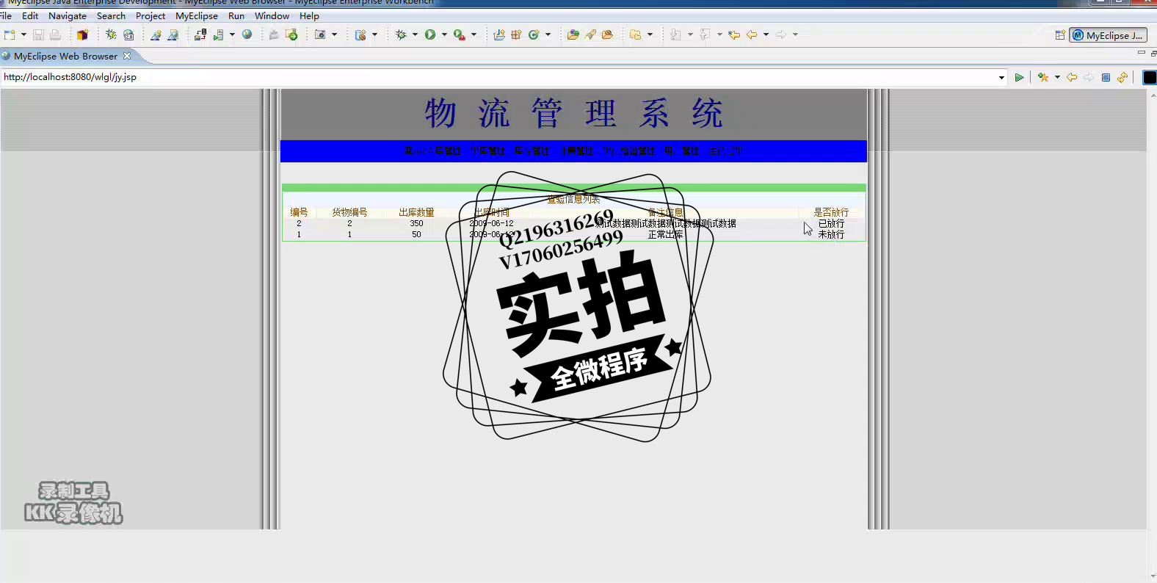The width and height of the screenshot is (1157, 583).
Task: Open the Search menu
Action: coord(111,15)
